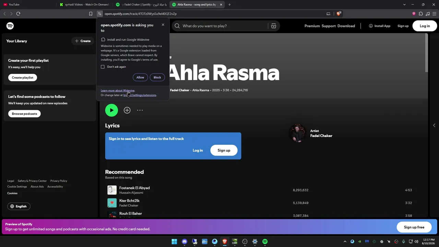Open a new browser tab
This screenshot has width=439, height=247.
click(229, 4)
